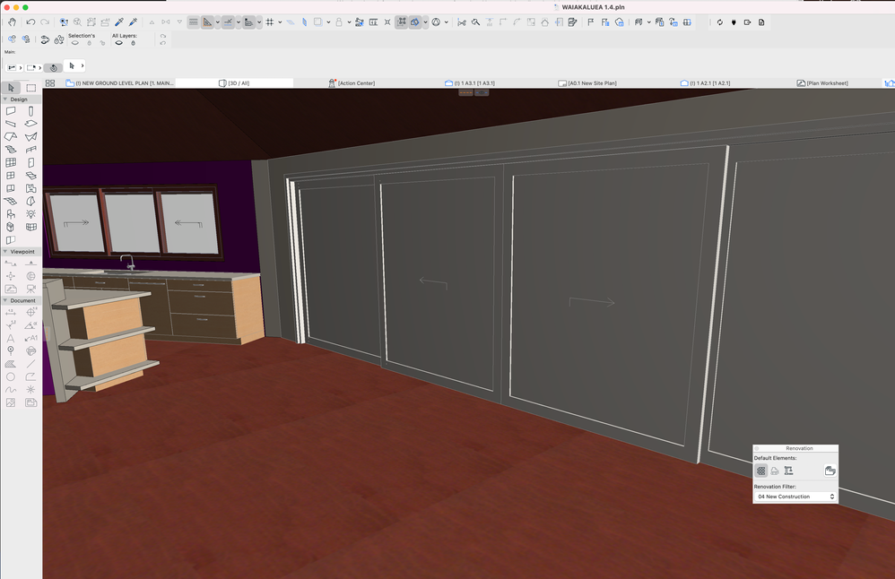
Task: Toggle grid snap on or off
Action: pos(269,22)
